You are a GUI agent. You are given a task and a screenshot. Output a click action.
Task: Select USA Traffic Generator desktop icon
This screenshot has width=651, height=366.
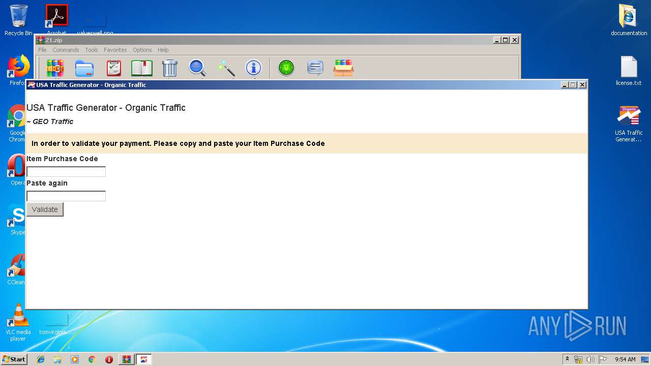click(x=629, y=123)
